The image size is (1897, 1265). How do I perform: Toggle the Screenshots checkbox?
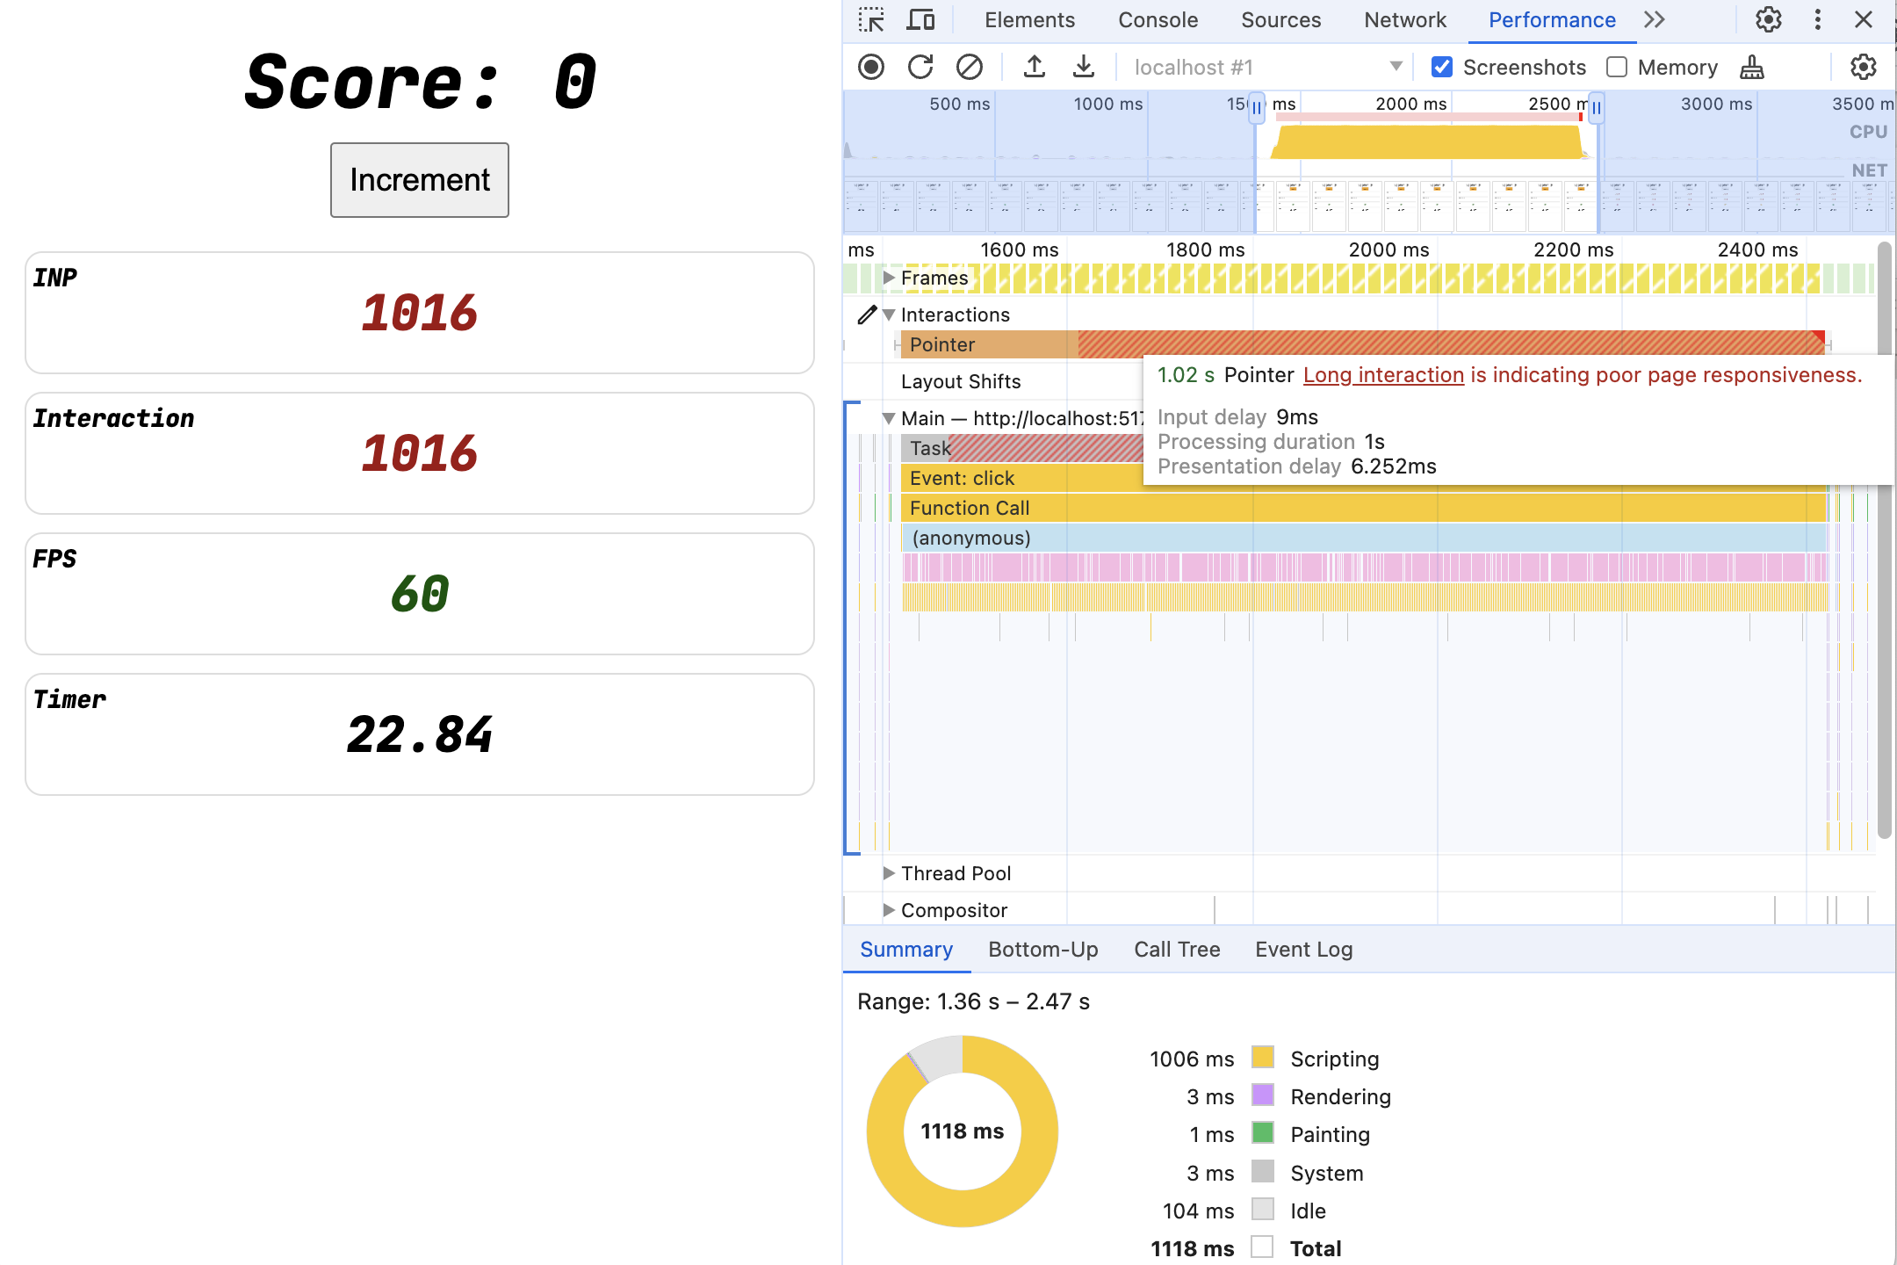[x=1444, y=67]
